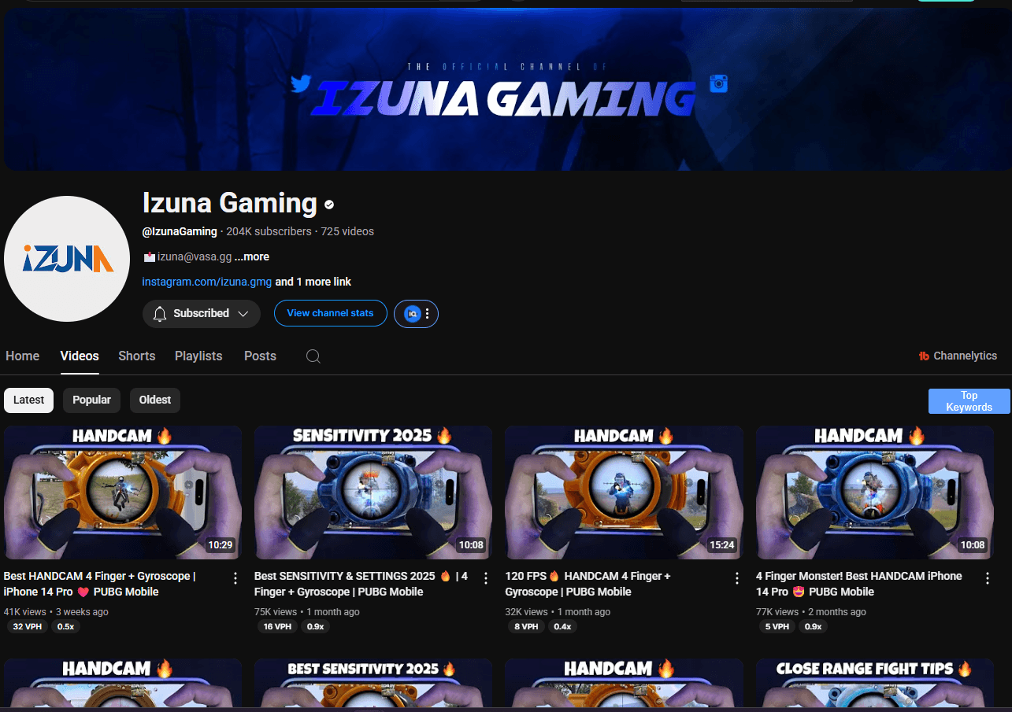Click the 16 VPH badge
This screenshot has width=1012, height=712.
[x=278, y=627]
